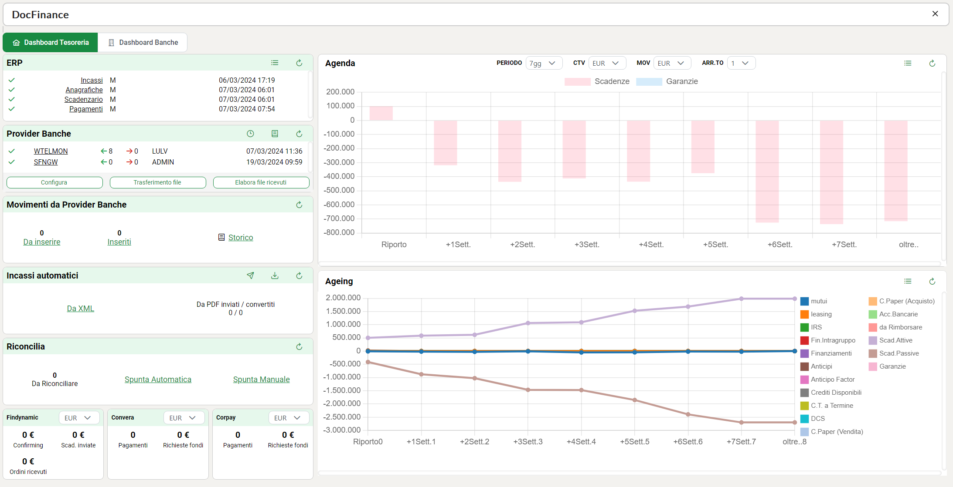Click the +6Sett. bar in Agenda chart

(767, 171)
